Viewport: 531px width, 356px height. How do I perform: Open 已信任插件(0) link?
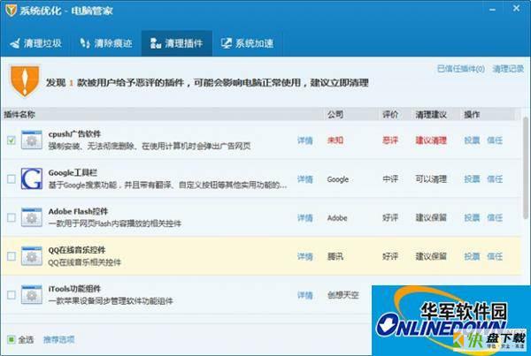[x=461, y=69]
